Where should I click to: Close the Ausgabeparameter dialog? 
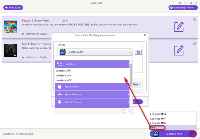(145, 35)
